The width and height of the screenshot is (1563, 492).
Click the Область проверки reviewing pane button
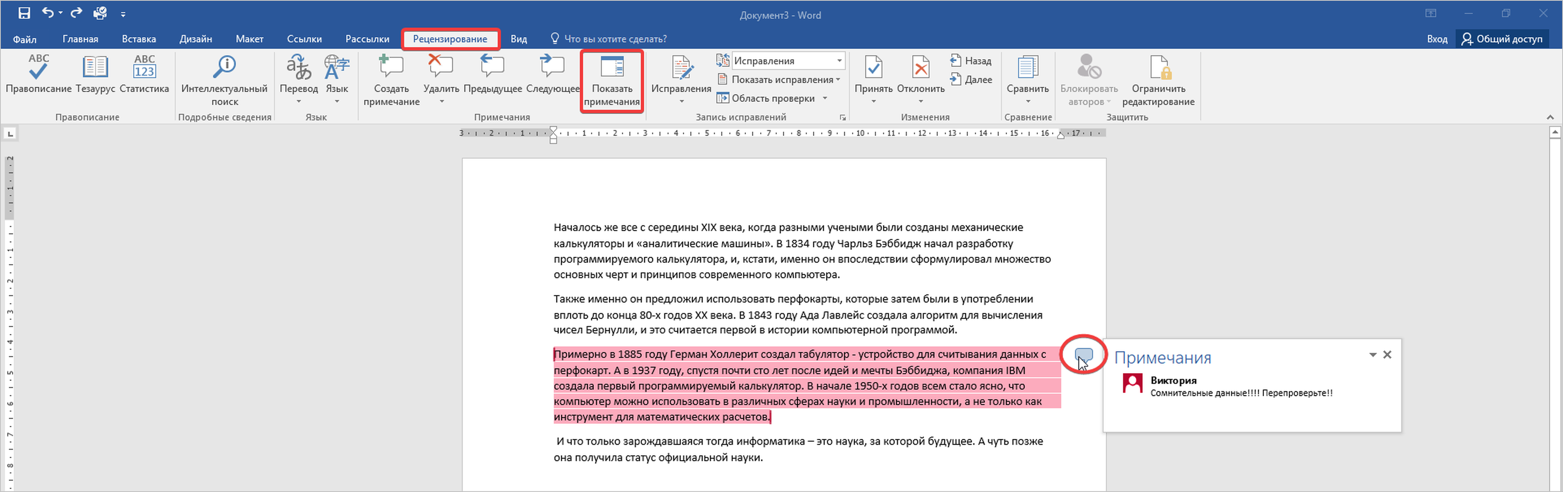[766, 98]
